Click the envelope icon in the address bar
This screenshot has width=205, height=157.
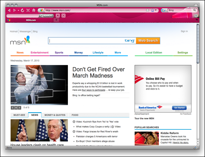point(148,10)
